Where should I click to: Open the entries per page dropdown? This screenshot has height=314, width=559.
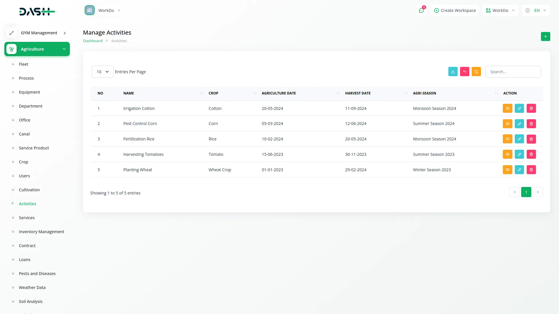pyautogui.click(x=102, y=72)
